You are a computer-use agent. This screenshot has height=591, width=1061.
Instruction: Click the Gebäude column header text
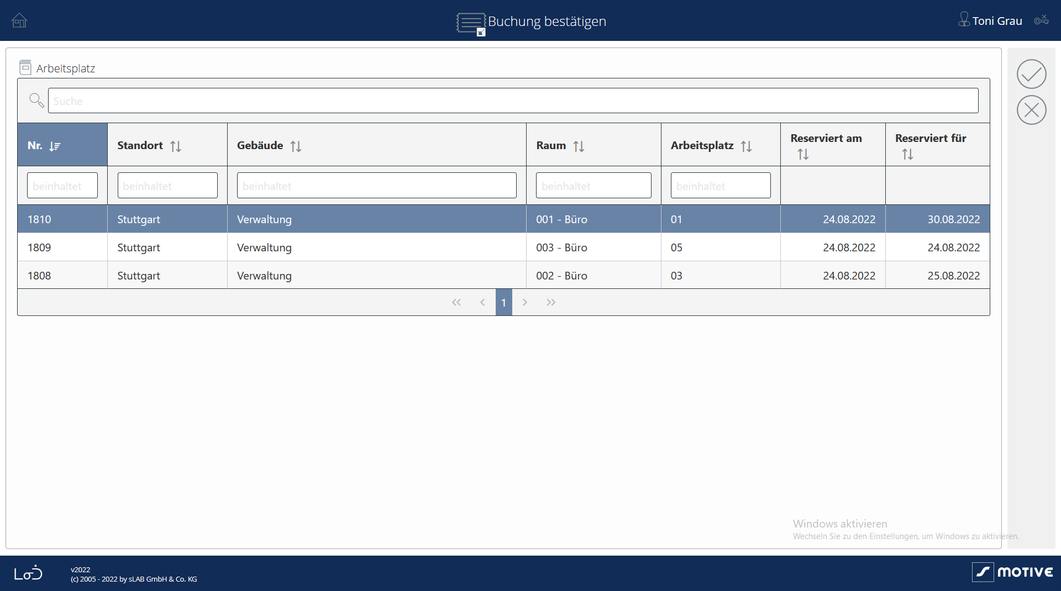pos(260,145)
